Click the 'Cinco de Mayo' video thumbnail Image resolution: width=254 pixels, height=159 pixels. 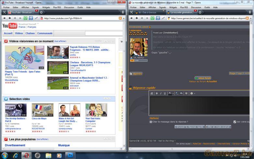pyautogui.click(x=43, y=110)
